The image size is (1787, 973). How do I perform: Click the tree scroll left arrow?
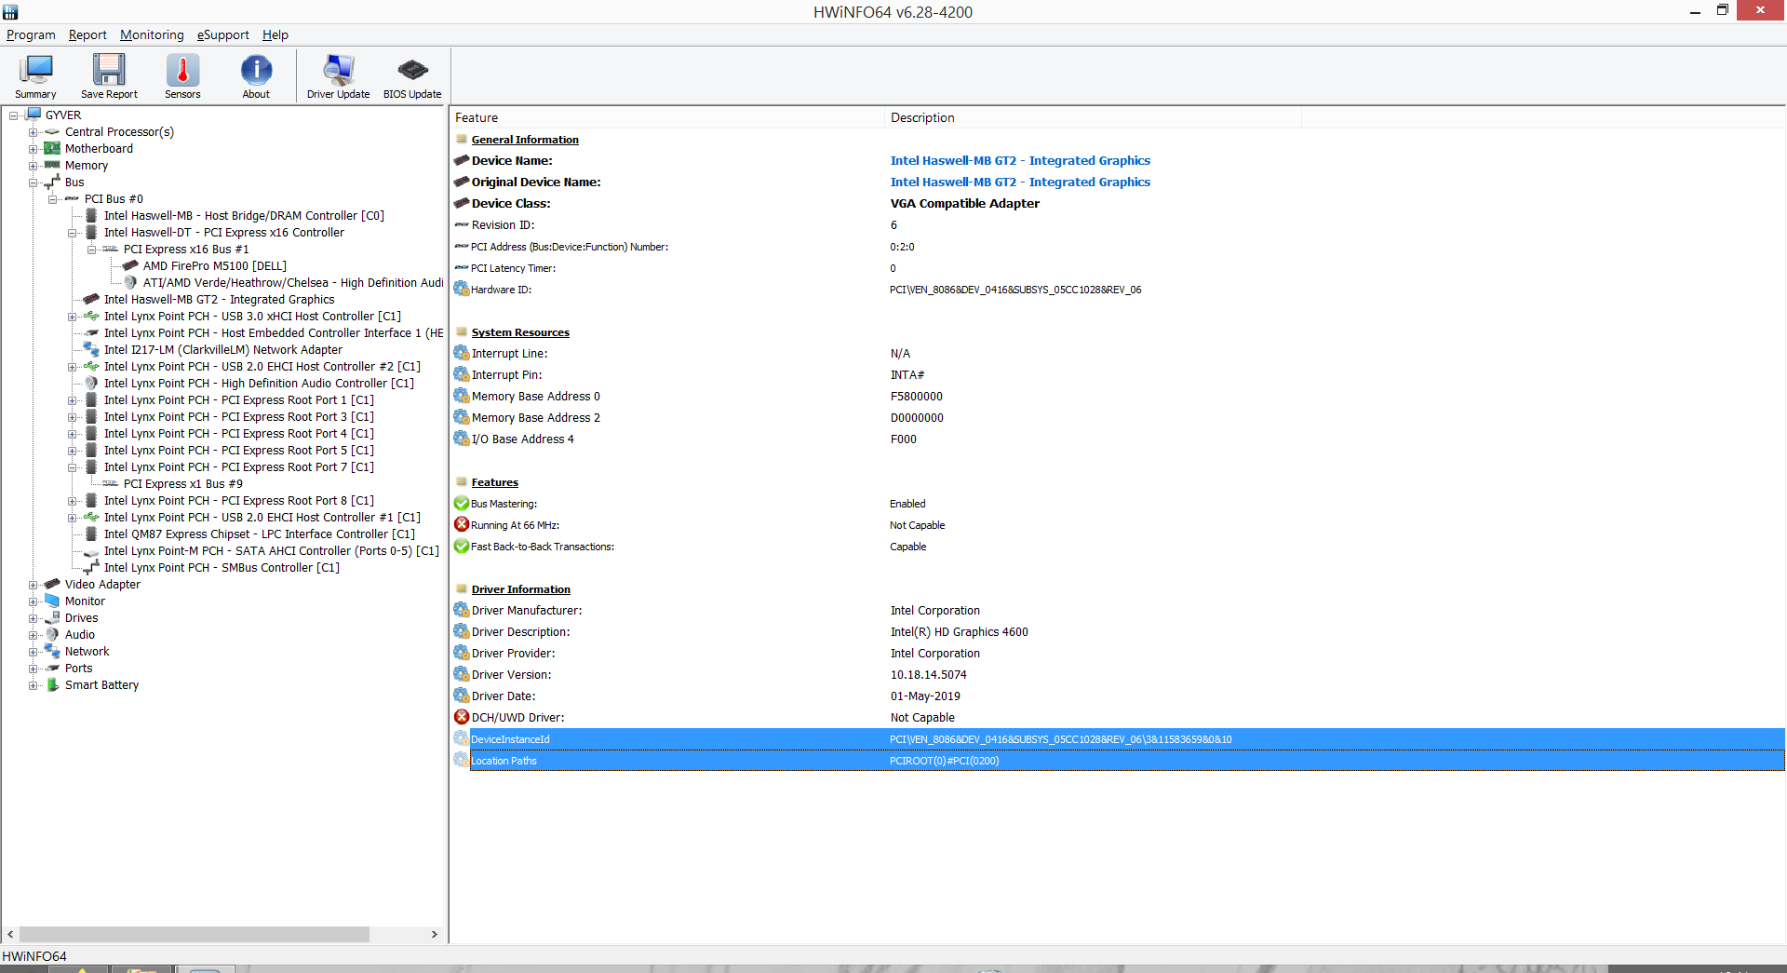tap(10, 934)
